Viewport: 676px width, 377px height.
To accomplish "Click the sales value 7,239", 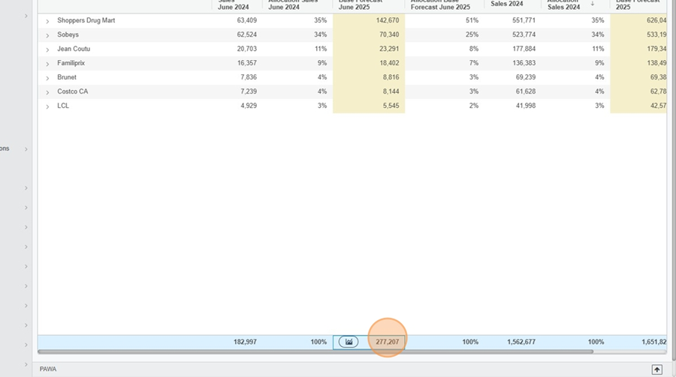I will [249, 91].
